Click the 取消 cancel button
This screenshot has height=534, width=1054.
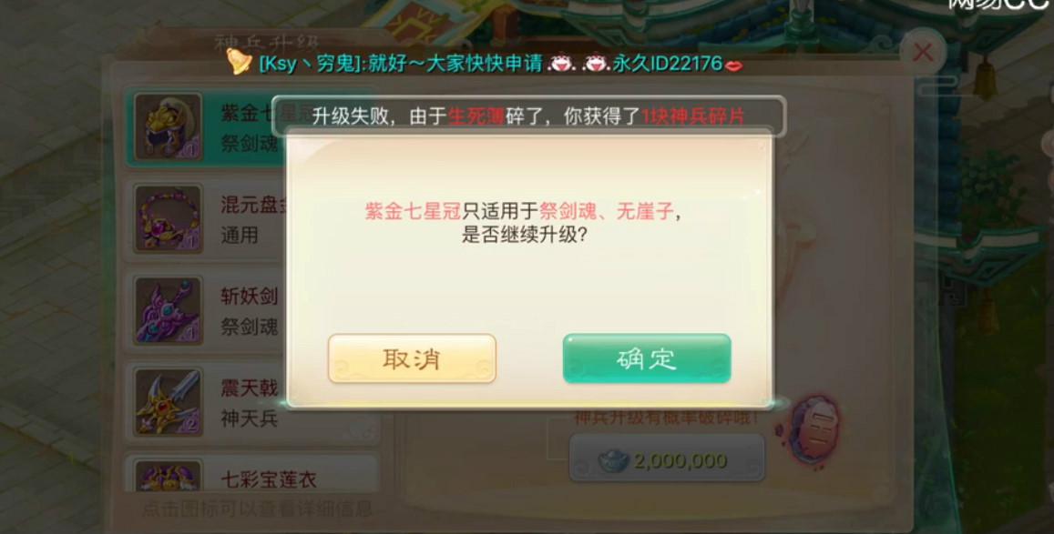click(412, 359)
